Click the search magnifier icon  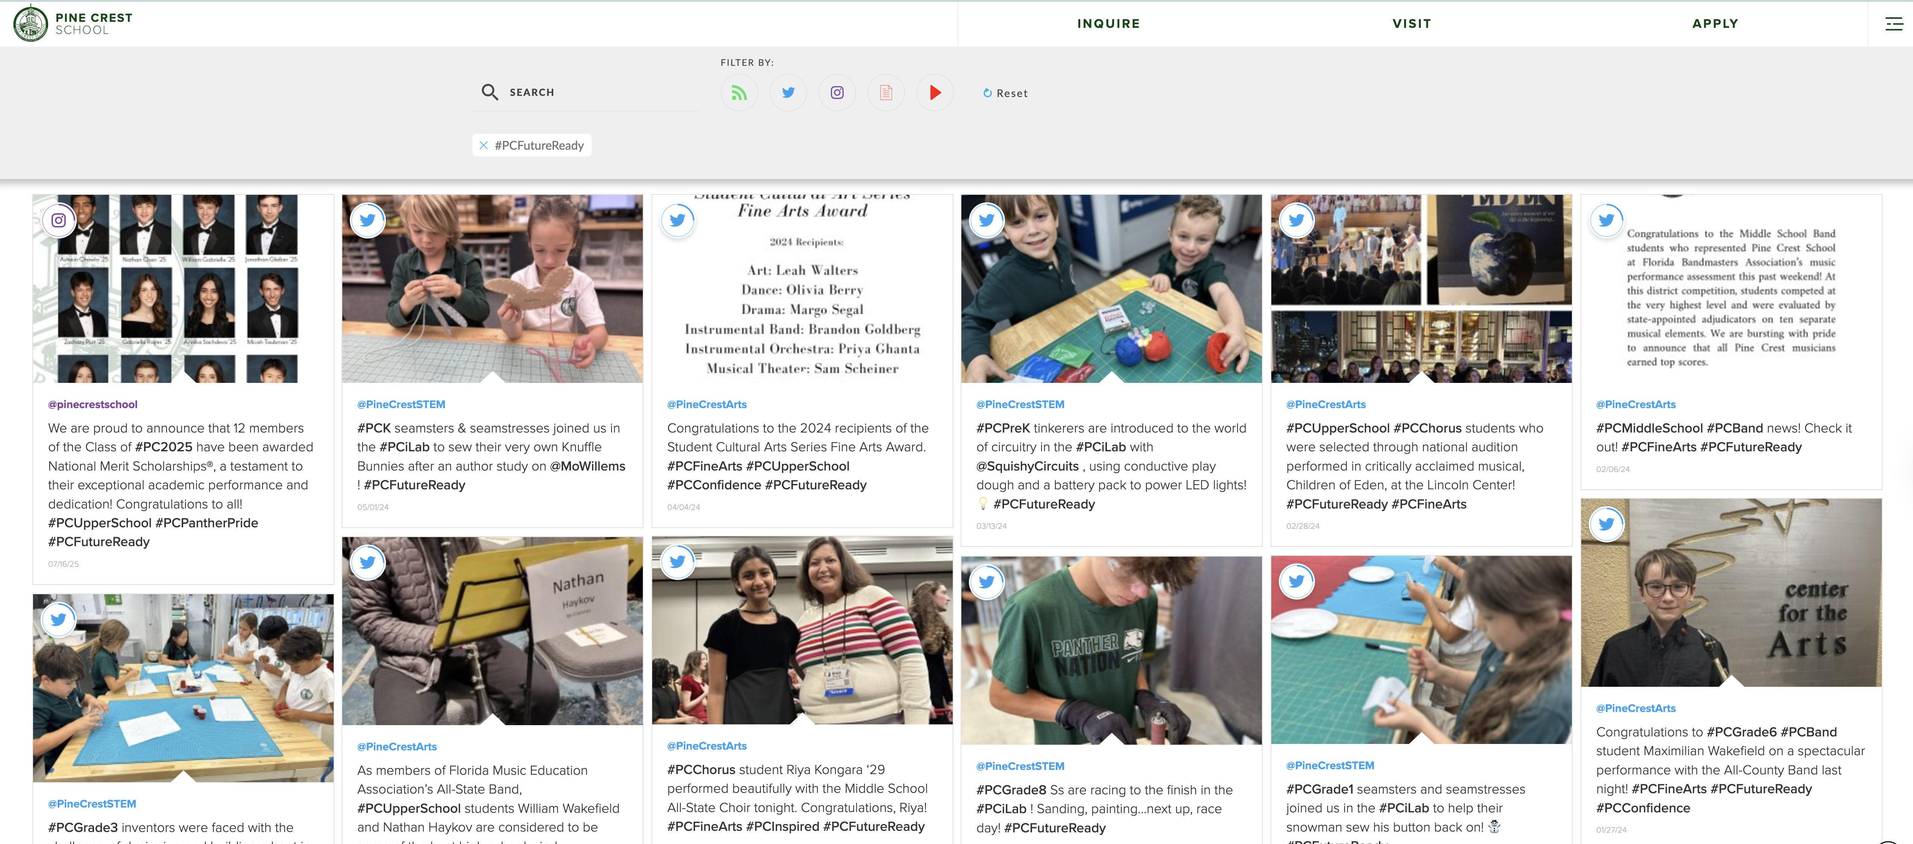[490, 91]
